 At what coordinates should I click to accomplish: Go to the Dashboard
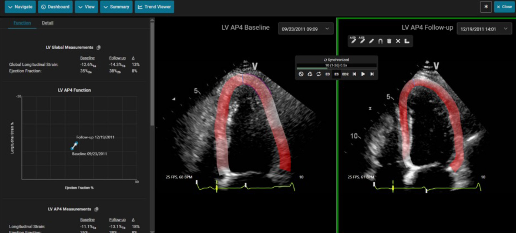pos(55,7)
